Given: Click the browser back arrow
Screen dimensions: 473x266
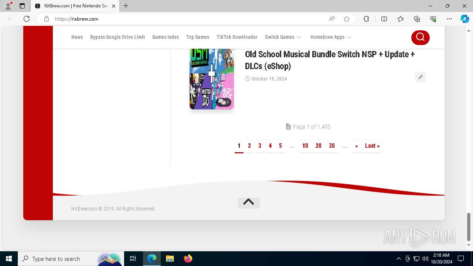Looking at the screenshot, I should (x=10, y=19).
